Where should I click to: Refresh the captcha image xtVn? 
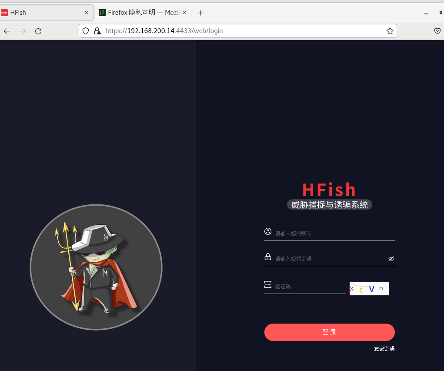369,289
